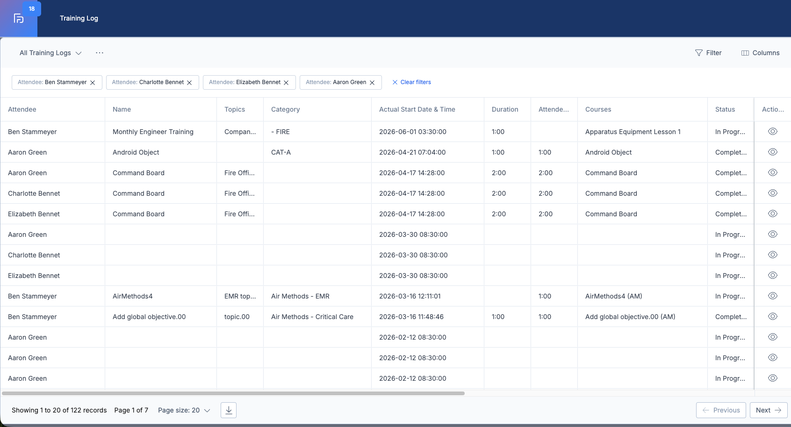Remove the Elizabeth Bennet attendee filter chip
The image size is (791, 427).
(x=286, y=83)
